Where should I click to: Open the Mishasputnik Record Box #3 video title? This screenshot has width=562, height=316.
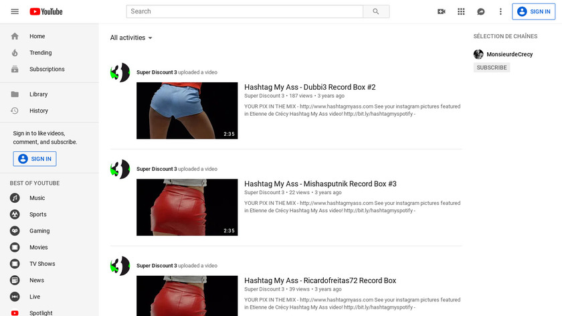point(320,184)
